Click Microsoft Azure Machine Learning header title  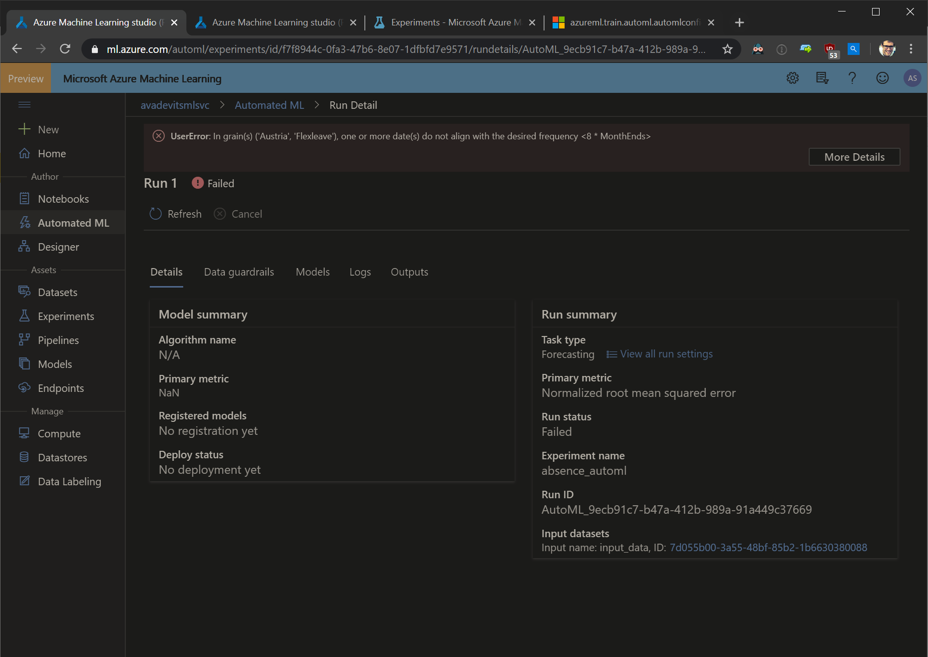click(142, 78)
